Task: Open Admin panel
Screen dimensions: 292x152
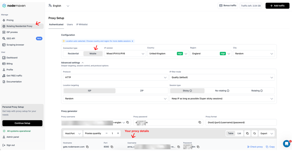Action: (13, 137)
